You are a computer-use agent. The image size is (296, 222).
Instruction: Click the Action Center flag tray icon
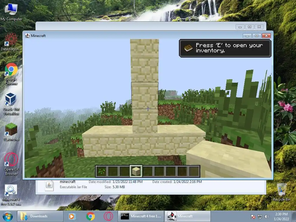click(253, 217)
